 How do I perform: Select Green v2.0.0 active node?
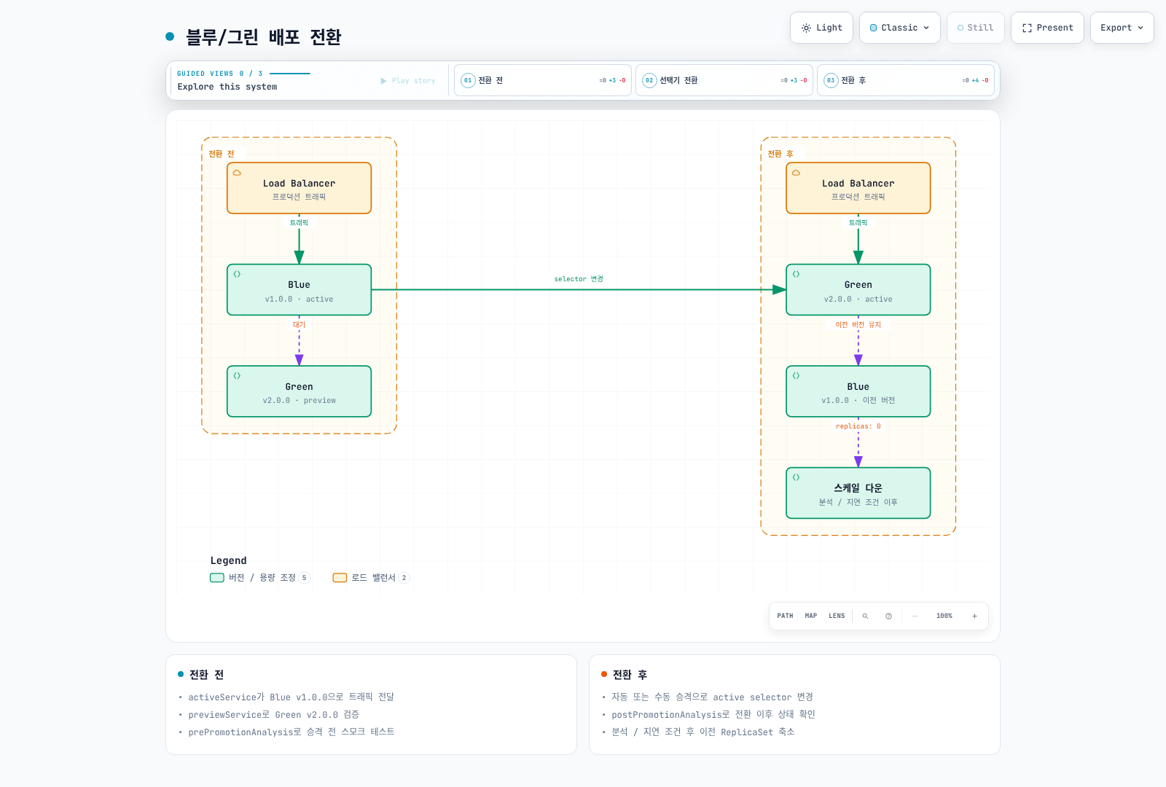tap(858, 289)
